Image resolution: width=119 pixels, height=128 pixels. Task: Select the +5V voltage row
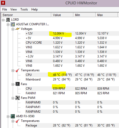tap(72, 38)
